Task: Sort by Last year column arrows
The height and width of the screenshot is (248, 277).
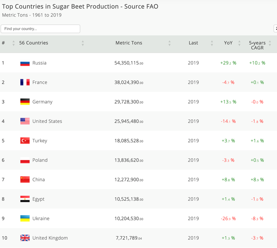Action: [x=212, y=43]
